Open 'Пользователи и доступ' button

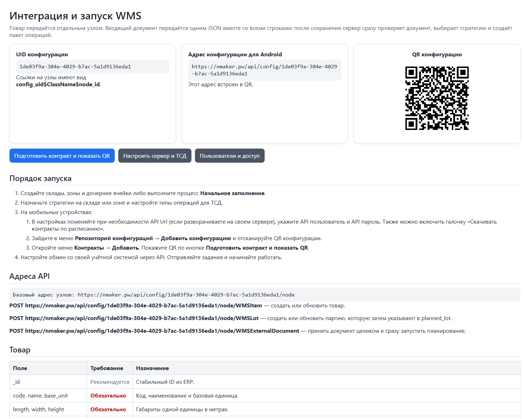click(x=229, y=156)
